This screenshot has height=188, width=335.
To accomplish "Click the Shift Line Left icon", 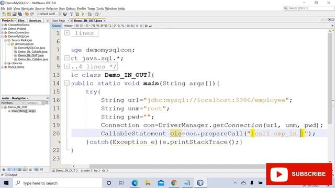I will [128, 26].
